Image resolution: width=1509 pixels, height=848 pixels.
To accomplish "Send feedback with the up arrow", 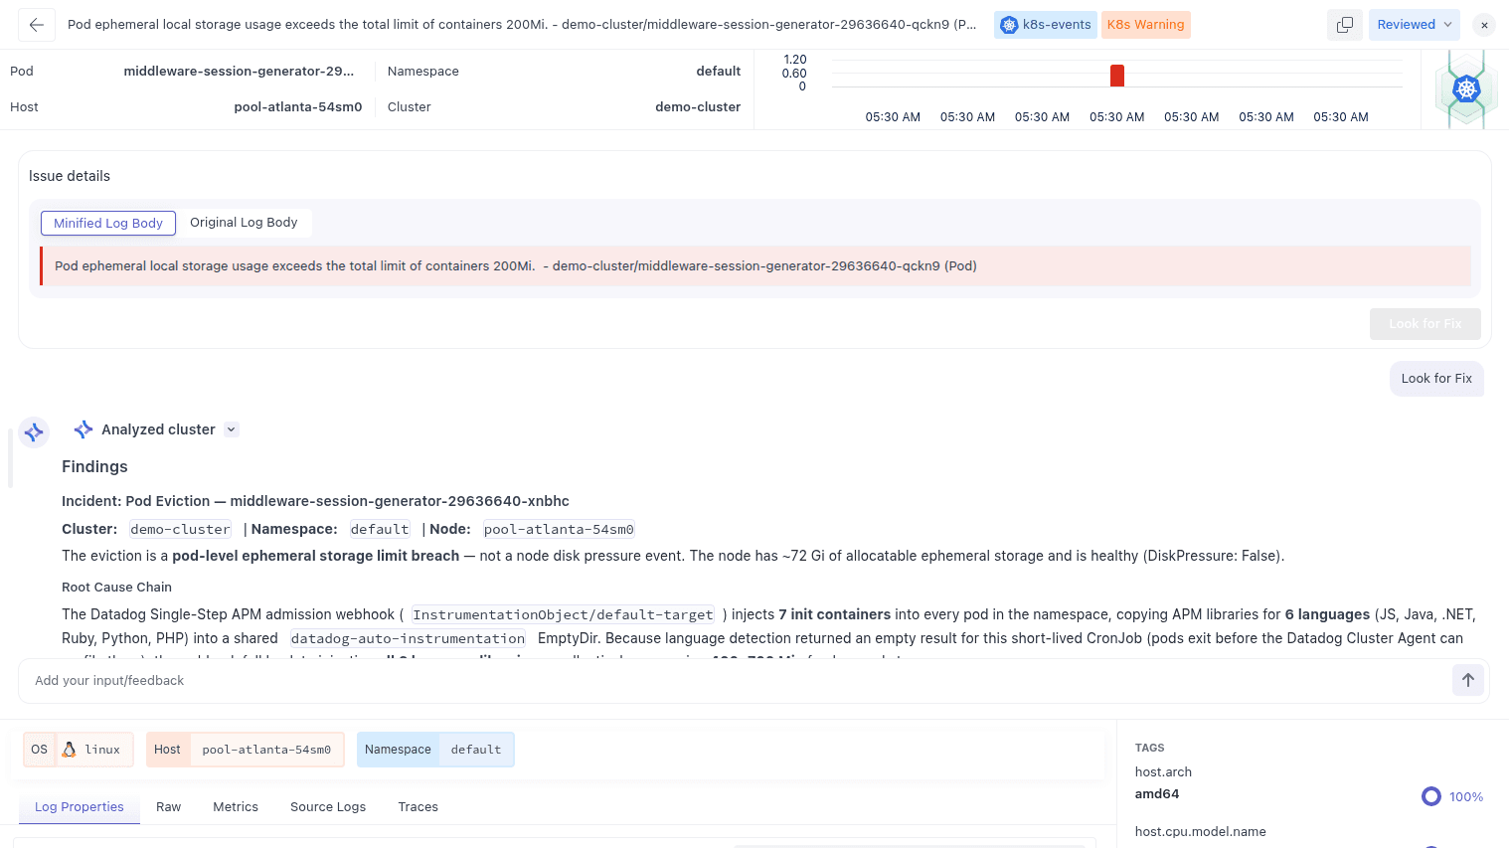I will [1468, 681].
